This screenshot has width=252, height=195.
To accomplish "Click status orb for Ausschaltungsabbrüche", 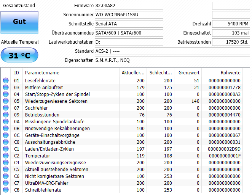I will pyautogui.click(x=6, y=142).
